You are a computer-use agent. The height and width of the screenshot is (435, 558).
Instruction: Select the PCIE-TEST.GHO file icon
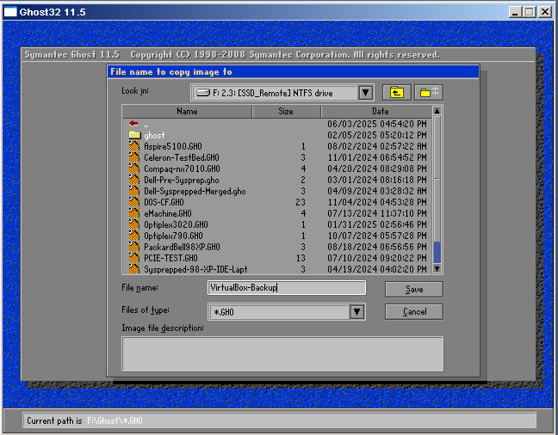(x=134, y=258)
